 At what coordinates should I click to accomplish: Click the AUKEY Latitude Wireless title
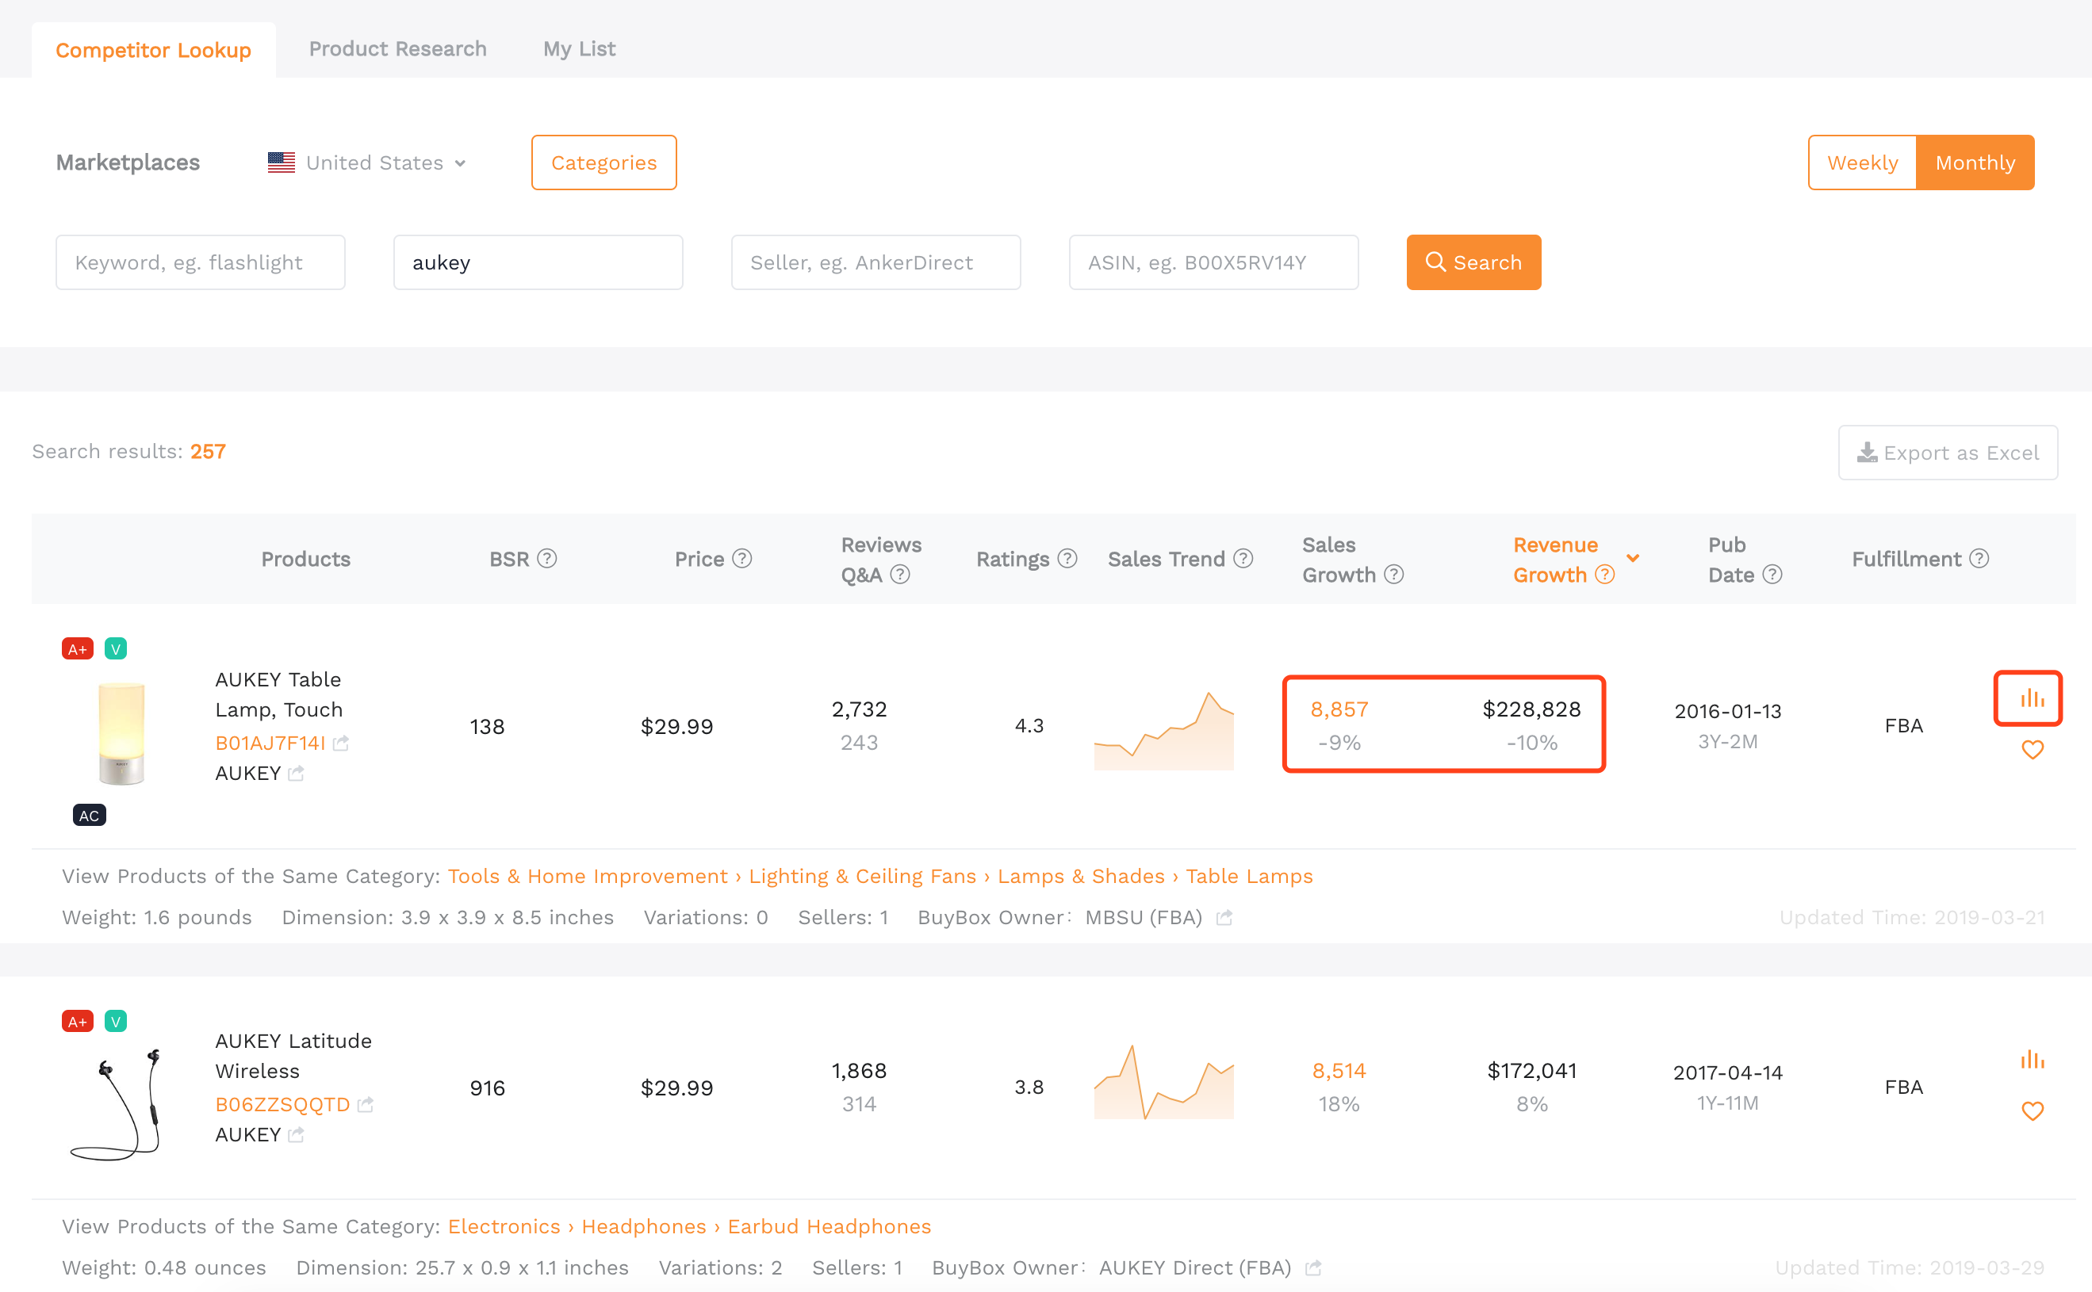point(293,1055)
